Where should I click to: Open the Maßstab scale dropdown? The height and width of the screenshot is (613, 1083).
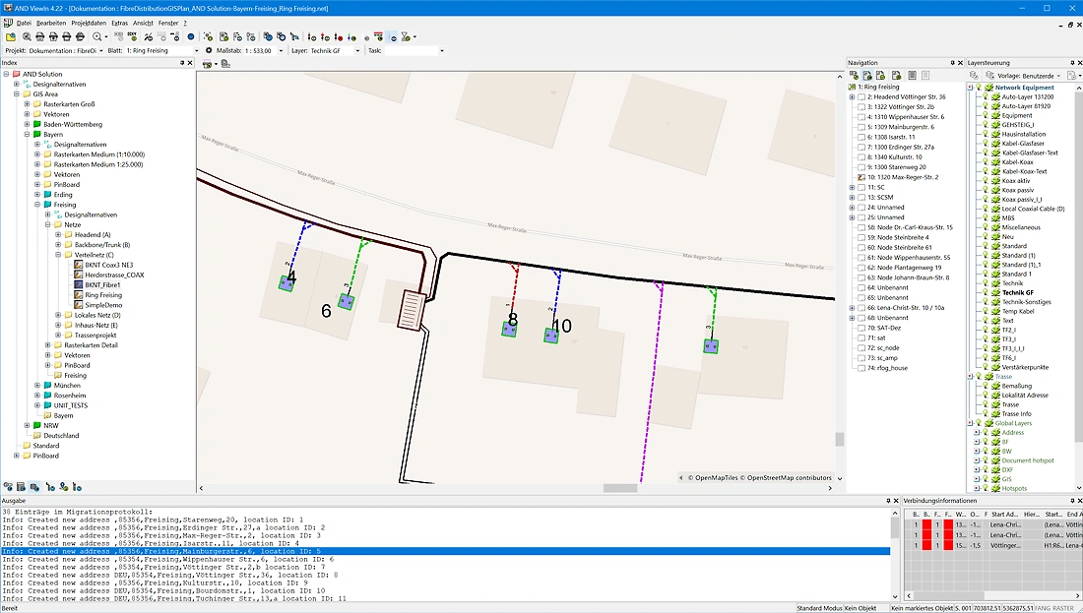tap(281, 50)
